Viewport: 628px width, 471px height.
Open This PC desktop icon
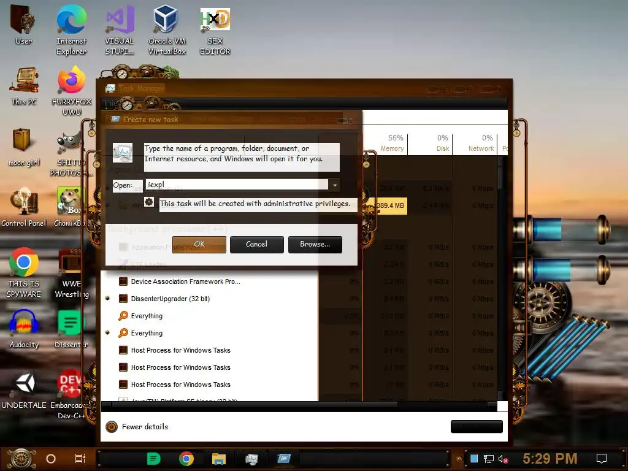24,86
